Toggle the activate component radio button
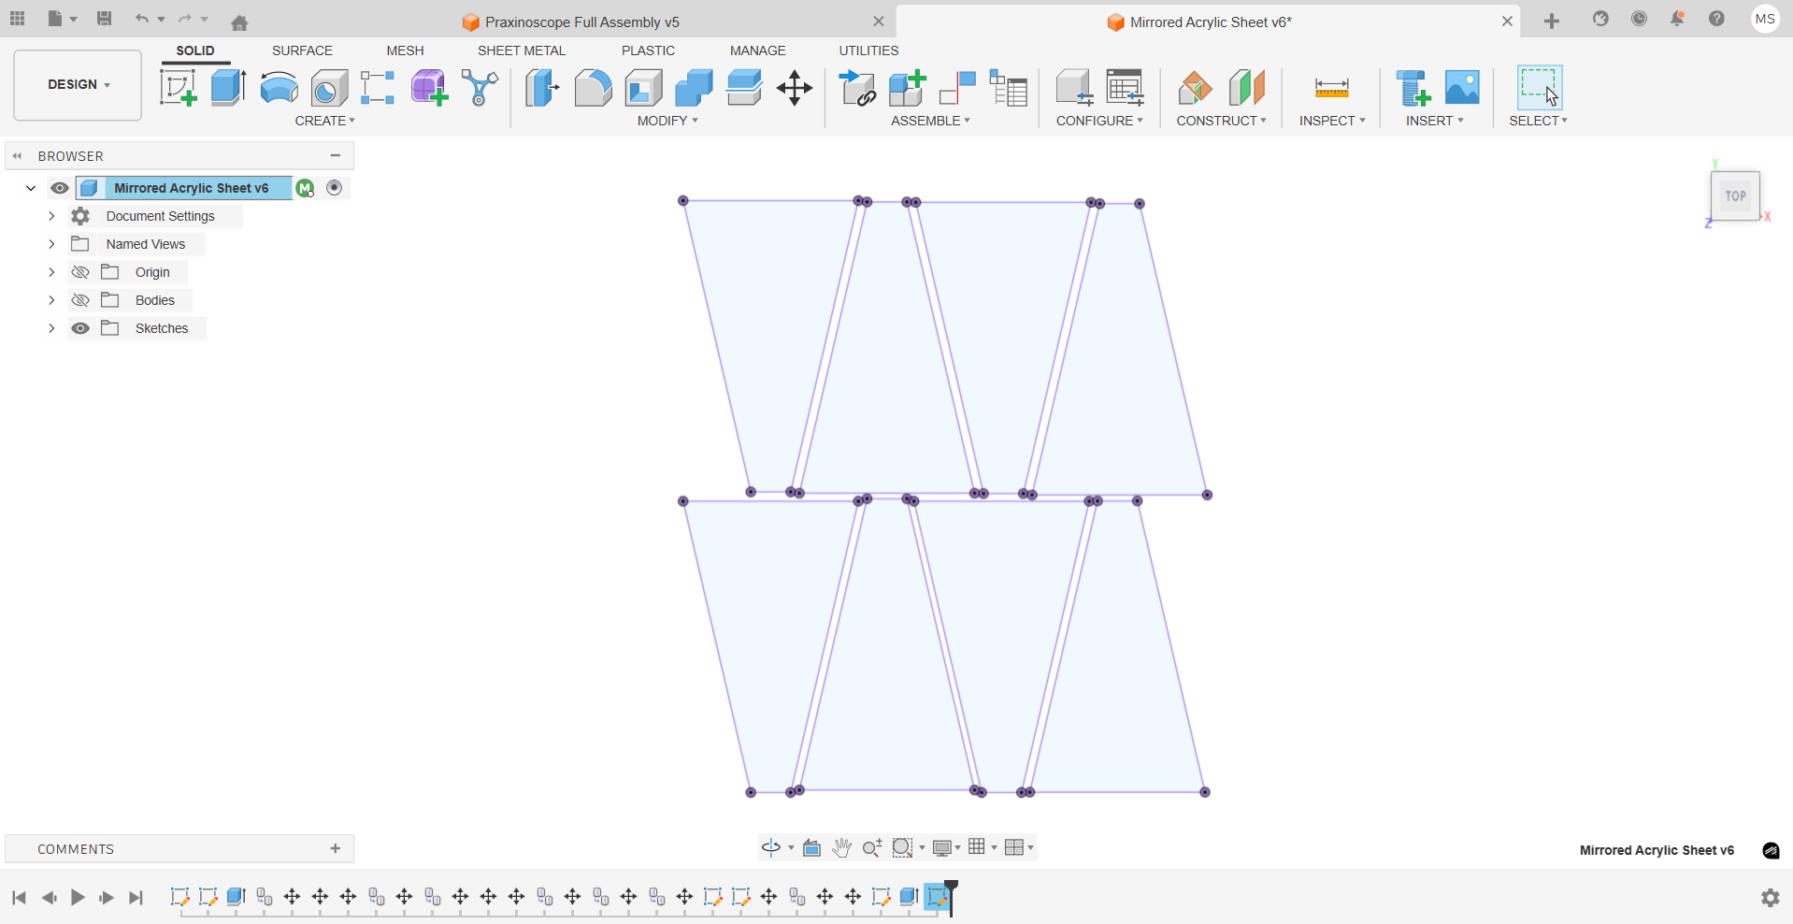The height and width of the screenshot is (924, 1793). 335,188
